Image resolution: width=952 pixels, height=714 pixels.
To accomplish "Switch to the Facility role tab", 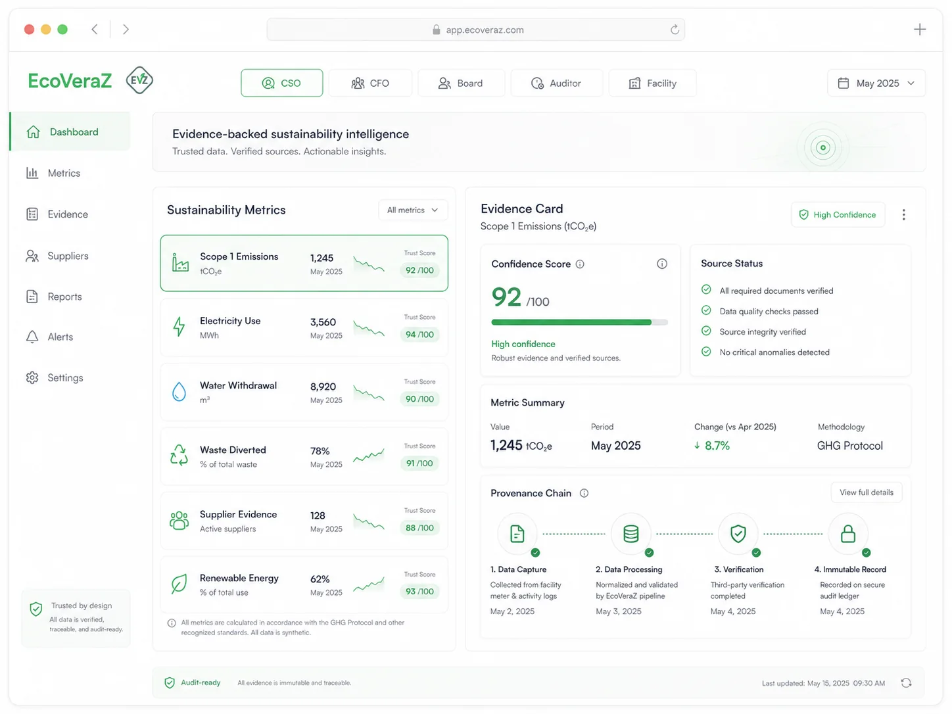I will [652, 83].
